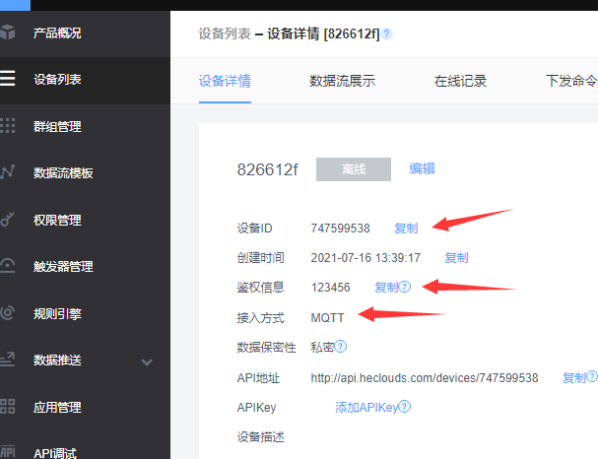598x459 pixels.
Task: Click device ID value 747599538
Action: coord(340,228)
